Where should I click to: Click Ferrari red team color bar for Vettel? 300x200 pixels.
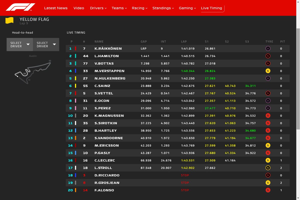tap(75, 93)
